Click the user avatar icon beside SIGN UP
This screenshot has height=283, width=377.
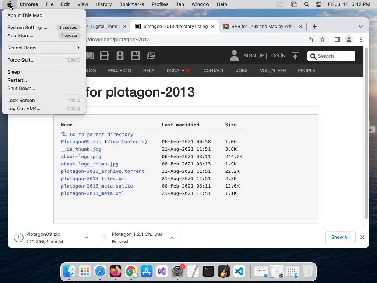[234, 56]
